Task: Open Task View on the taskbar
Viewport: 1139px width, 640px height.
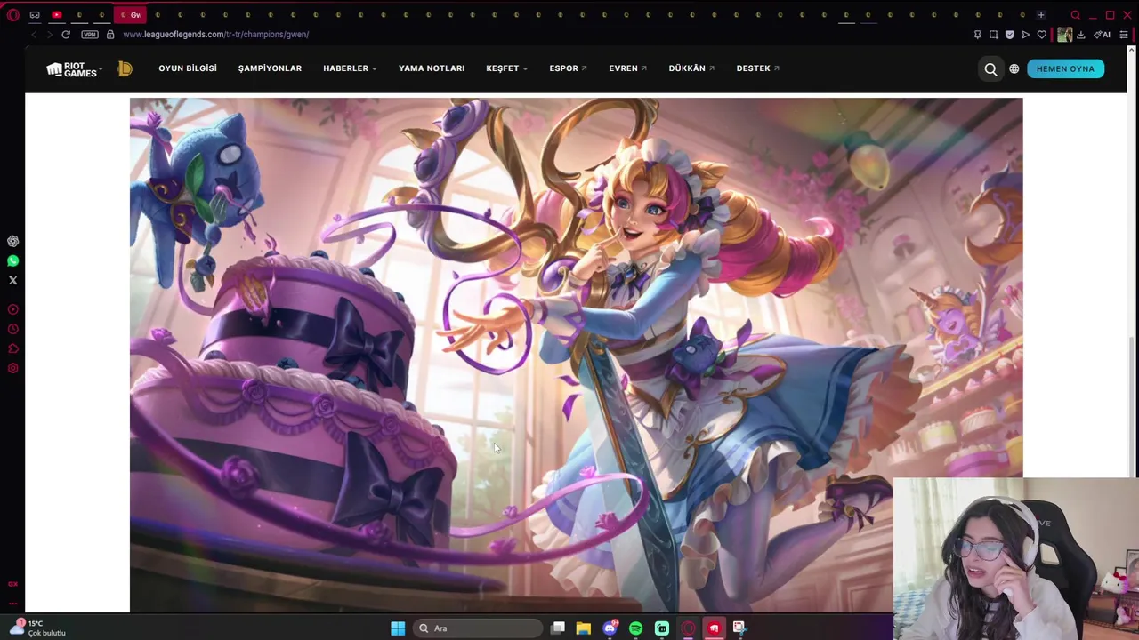Action: pyautogui.click(x=557, y=628)
